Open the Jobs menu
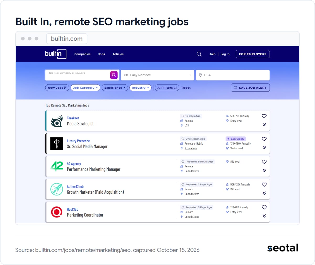The image size is (315, 265). [102, 54]
